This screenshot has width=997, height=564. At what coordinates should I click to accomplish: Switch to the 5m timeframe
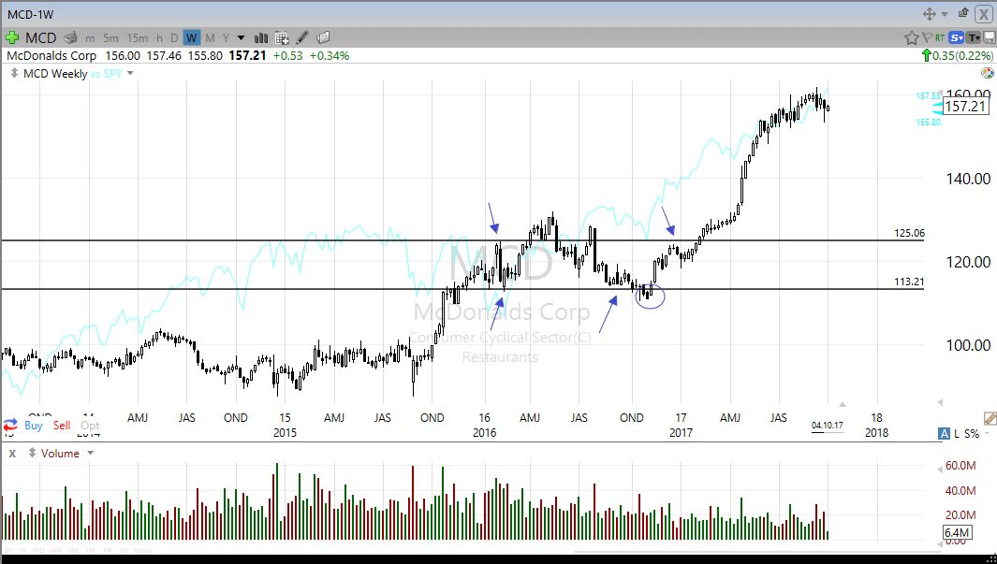pos(110,37)
